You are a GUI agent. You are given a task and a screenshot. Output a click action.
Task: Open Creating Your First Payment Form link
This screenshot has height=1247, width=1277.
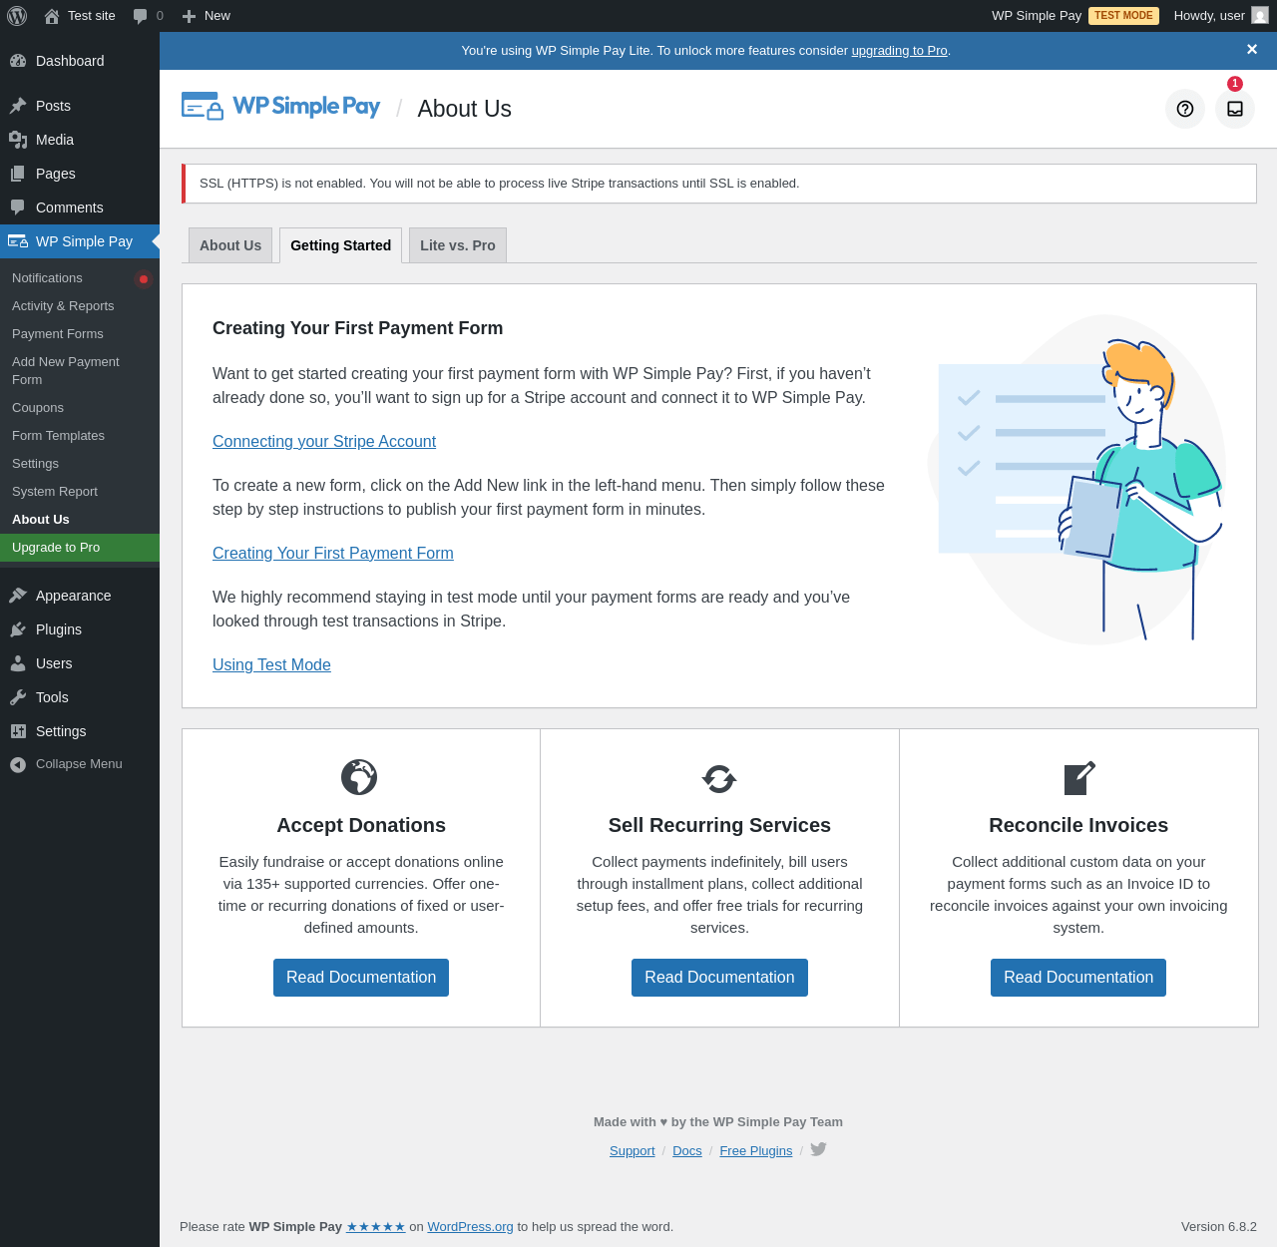tap(333, 554)
